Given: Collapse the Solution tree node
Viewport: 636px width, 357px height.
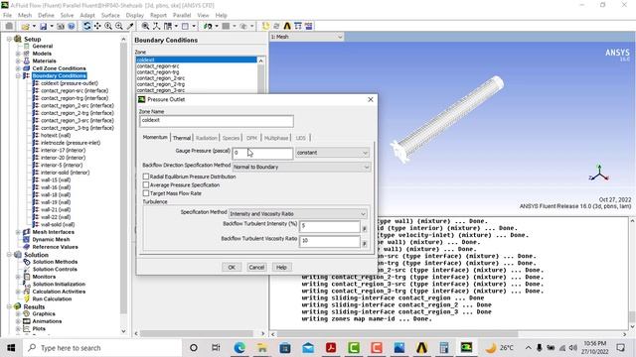Looking at the screenshot, I should click(9, 255).
